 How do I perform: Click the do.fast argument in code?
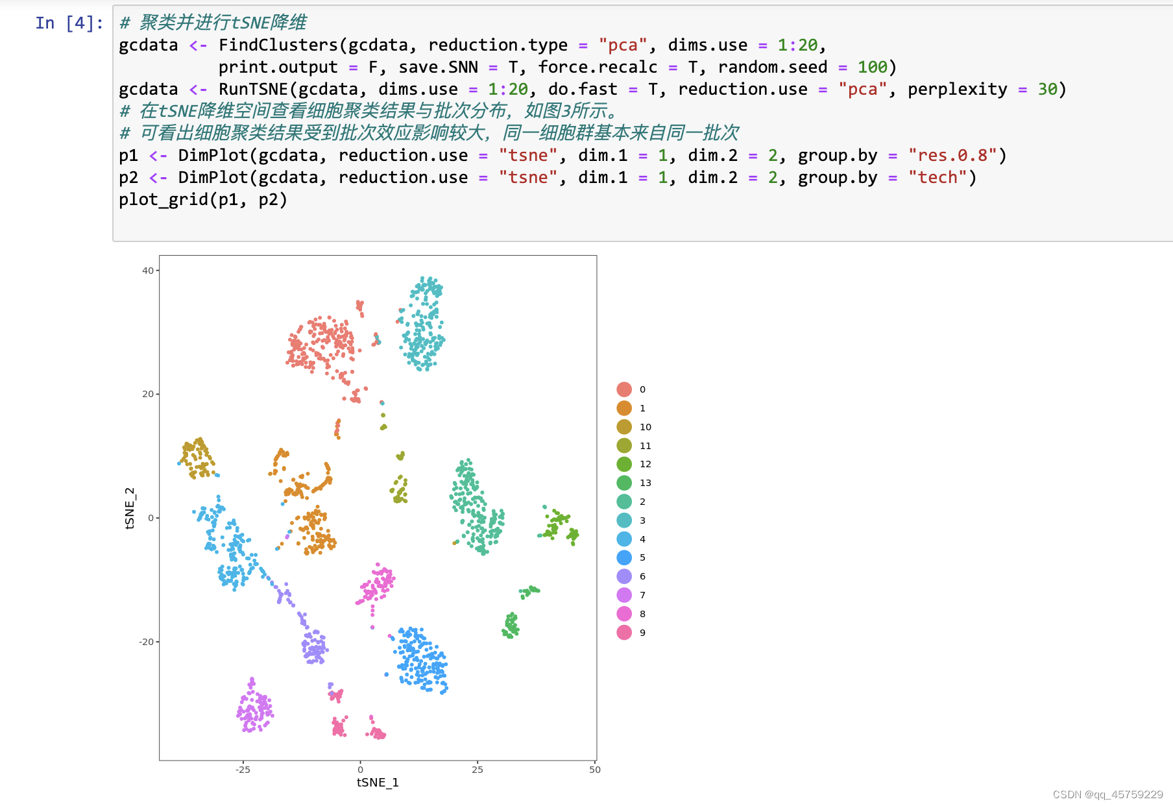pos(583,90)
